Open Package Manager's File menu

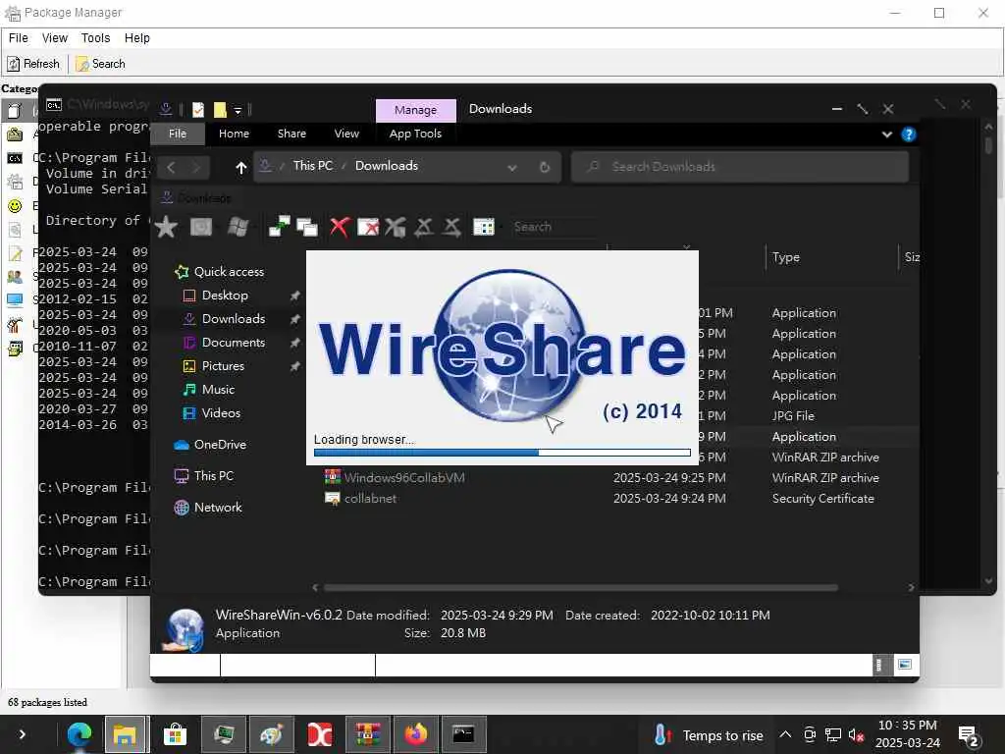click(x=18, y=38)
